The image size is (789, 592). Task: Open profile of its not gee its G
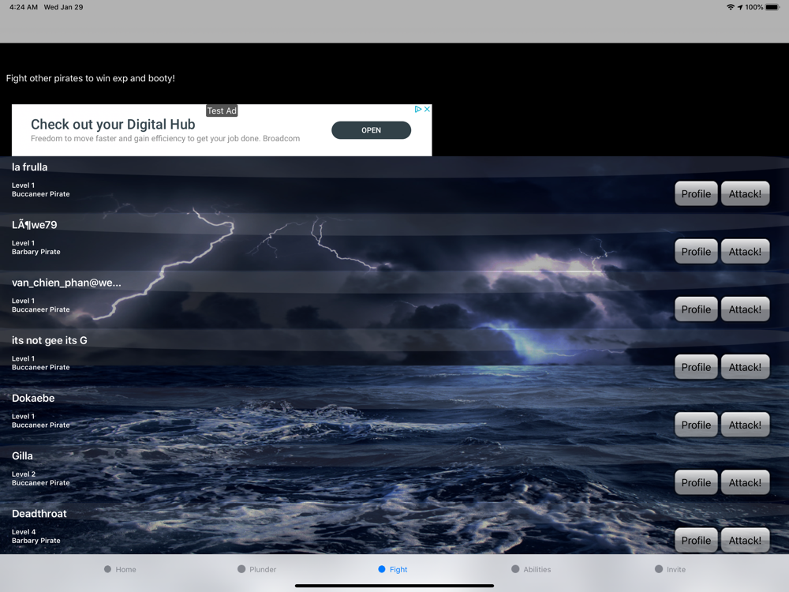tap(696, 367)
